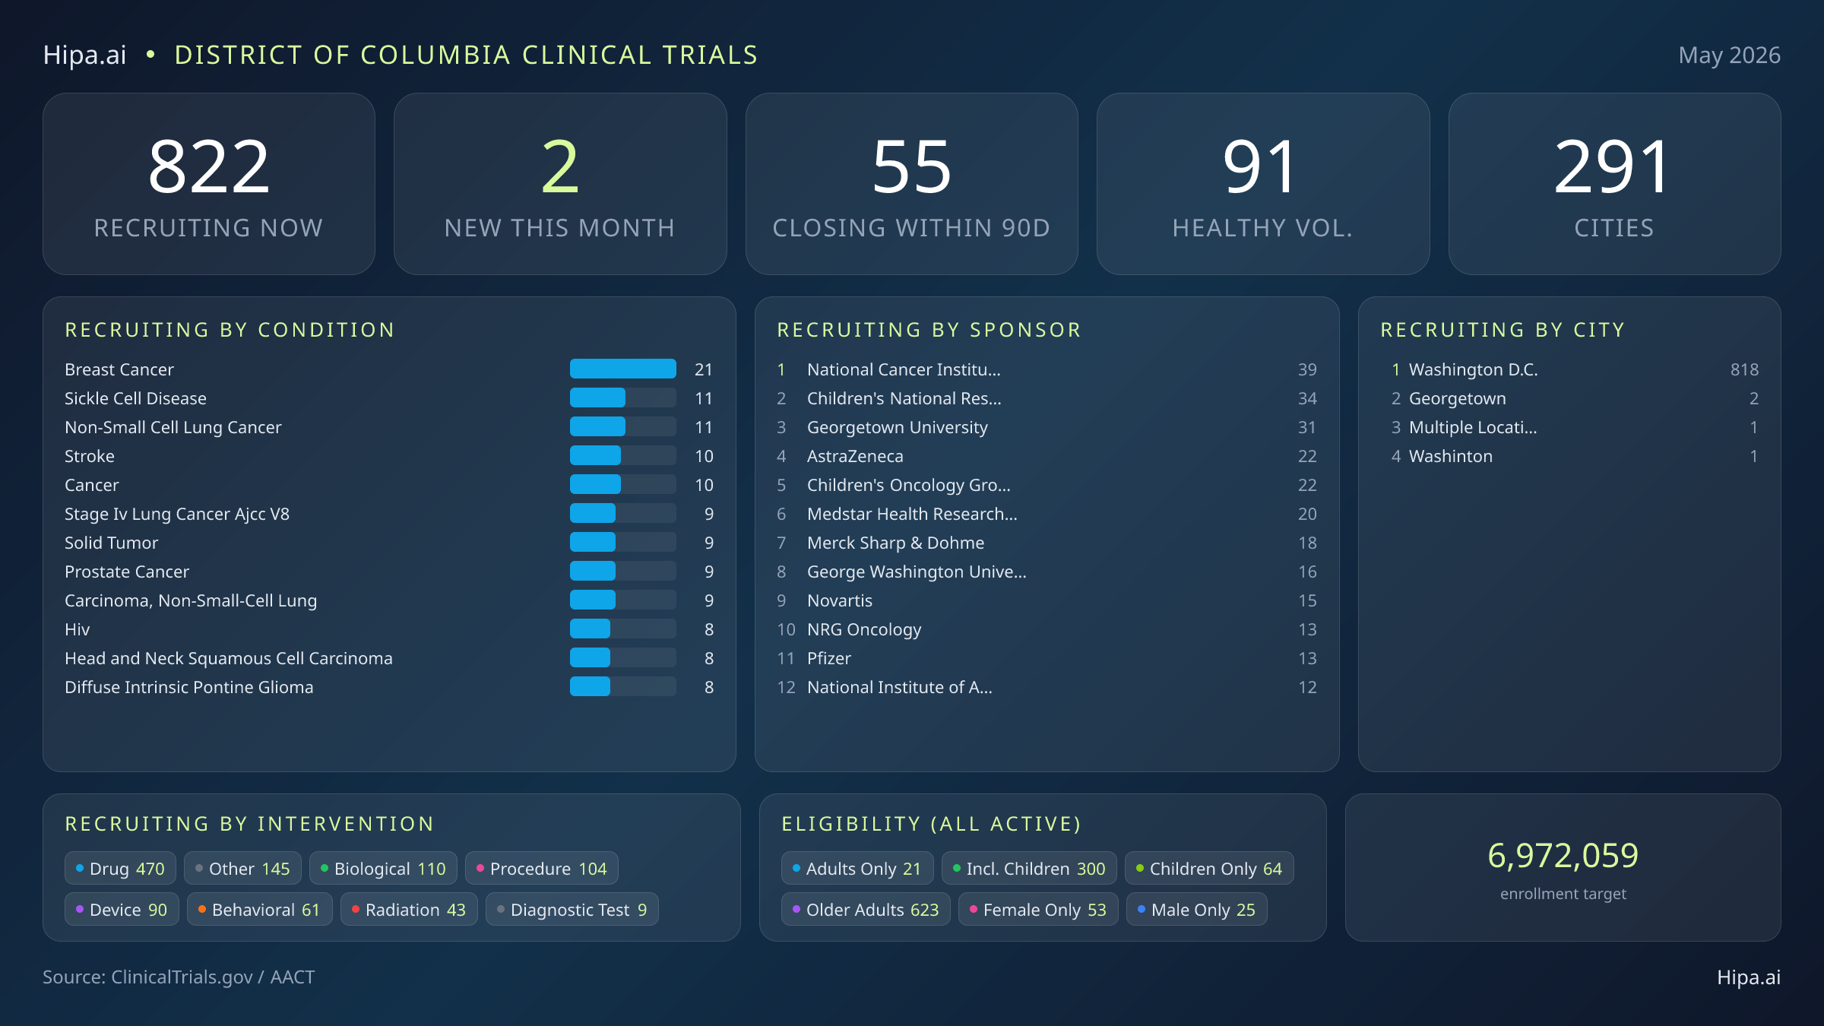
Task: Click the 2 New This Month card
Action: pyautogui.click(x=560, y=184)
